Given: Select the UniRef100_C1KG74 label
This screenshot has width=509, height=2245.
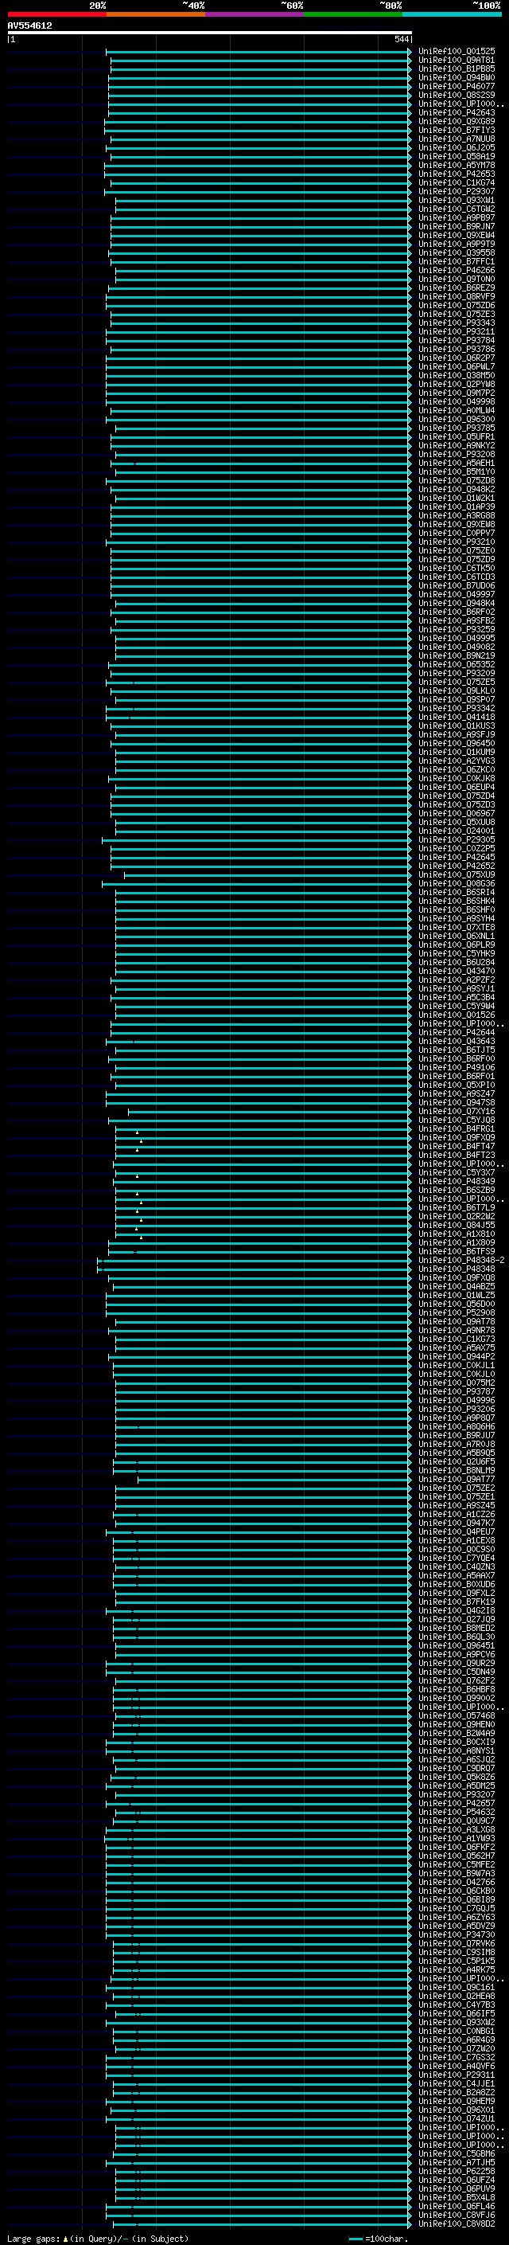Looking at the screenshot, I should tap(457, 182).
